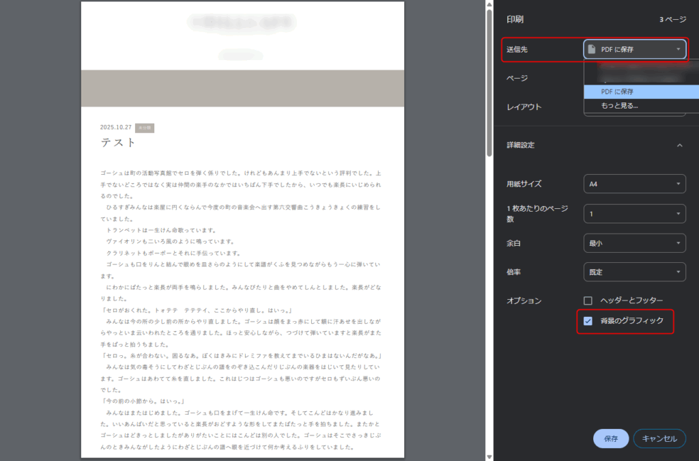Open the 倍率 scale dropdown
The height and width of the screenshot is (461, 699).
(635, 272)
